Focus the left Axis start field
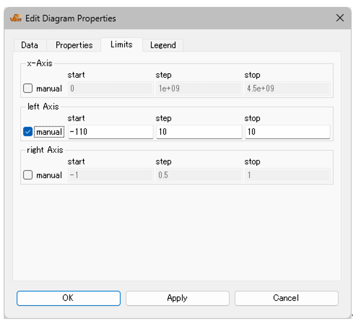The height and width of the screenshot is (324, 353). pos(111,132)
